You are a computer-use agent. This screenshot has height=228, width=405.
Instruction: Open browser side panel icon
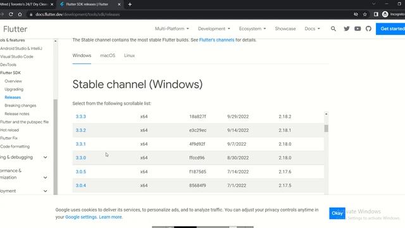(376, 14)
